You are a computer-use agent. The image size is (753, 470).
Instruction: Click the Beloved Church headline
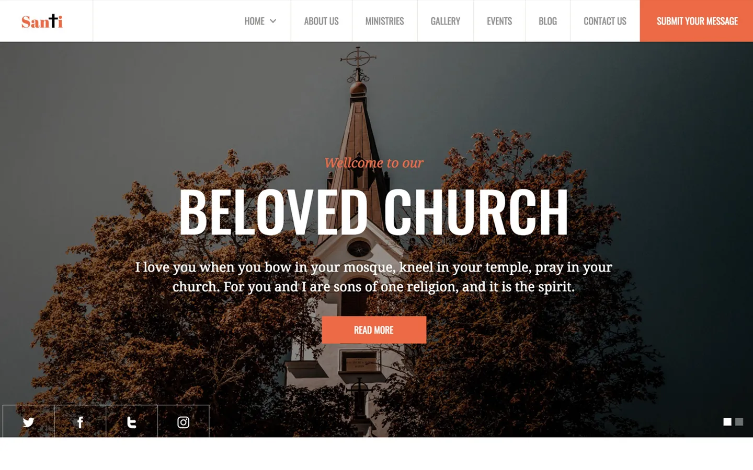373,211
